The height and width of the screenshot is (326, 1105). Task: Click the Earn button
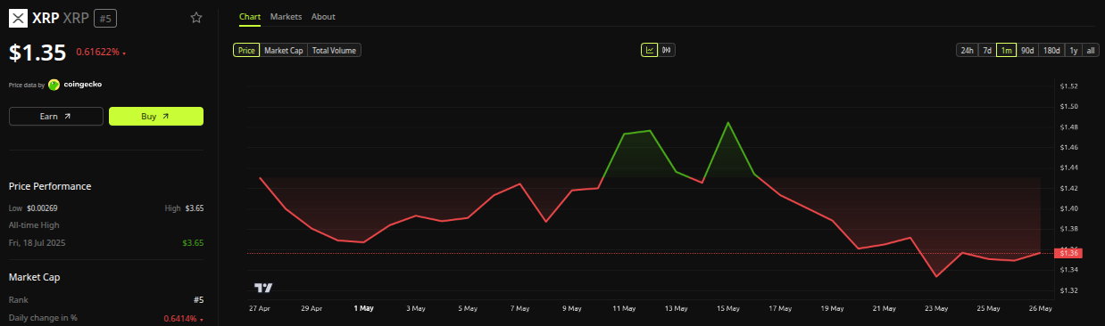(x=55, y=116)
